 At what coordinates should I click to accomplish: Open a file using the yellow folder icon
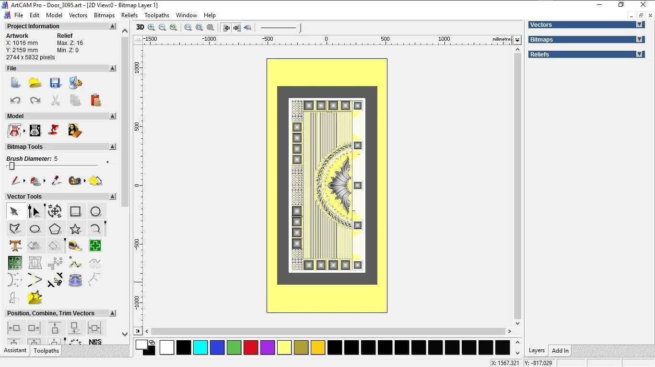click(35, 83)
